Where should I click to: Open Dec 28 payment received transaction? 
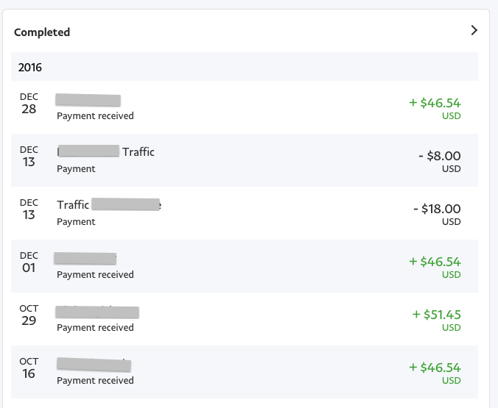pos(245,107)
